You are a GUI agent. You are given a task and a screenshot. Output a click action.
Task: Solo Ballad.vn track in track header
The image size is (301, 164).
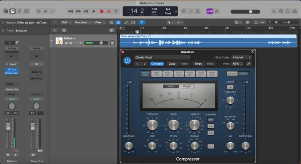point(71,43)
